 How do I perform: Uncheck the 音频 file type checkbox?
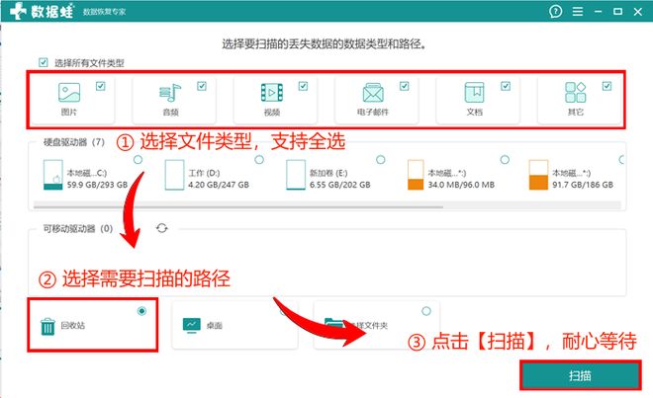(202, 86)
